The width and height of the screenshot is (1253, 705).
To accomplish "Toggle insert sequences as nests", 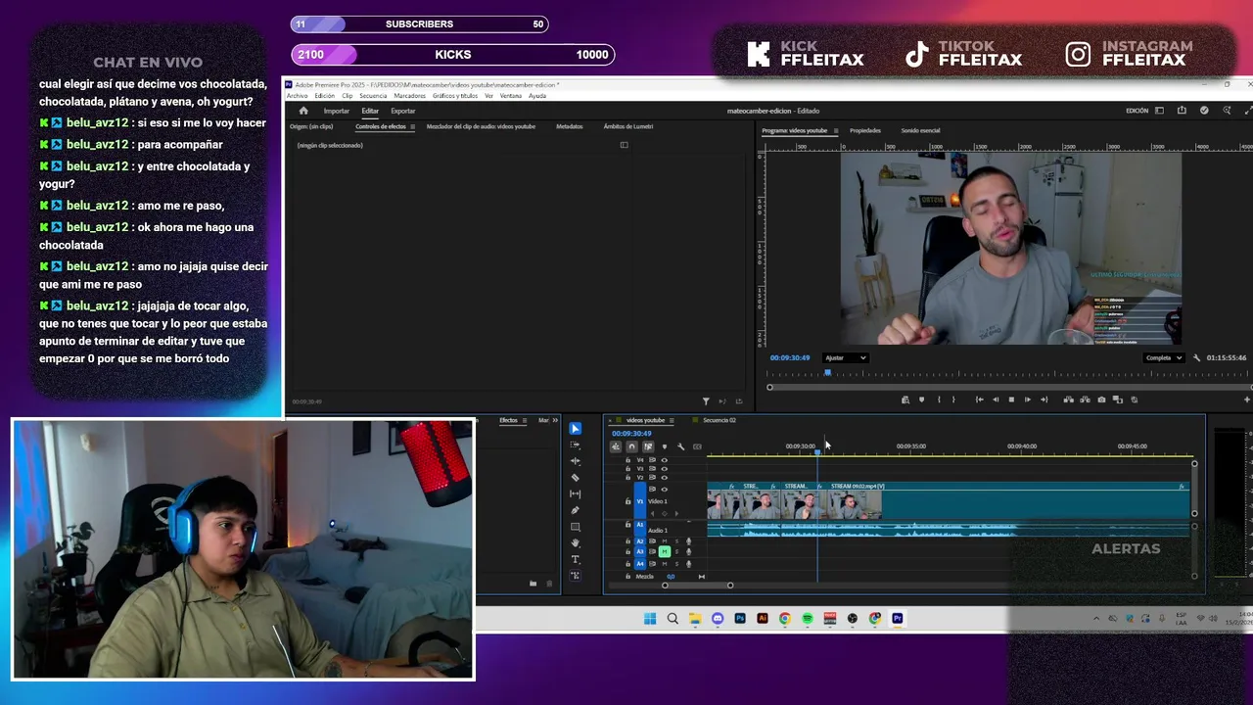I will [616, 446].
